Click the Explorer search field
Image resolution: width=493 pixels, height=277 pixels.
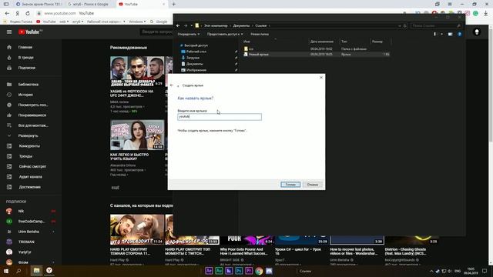(x=436, y=25)
